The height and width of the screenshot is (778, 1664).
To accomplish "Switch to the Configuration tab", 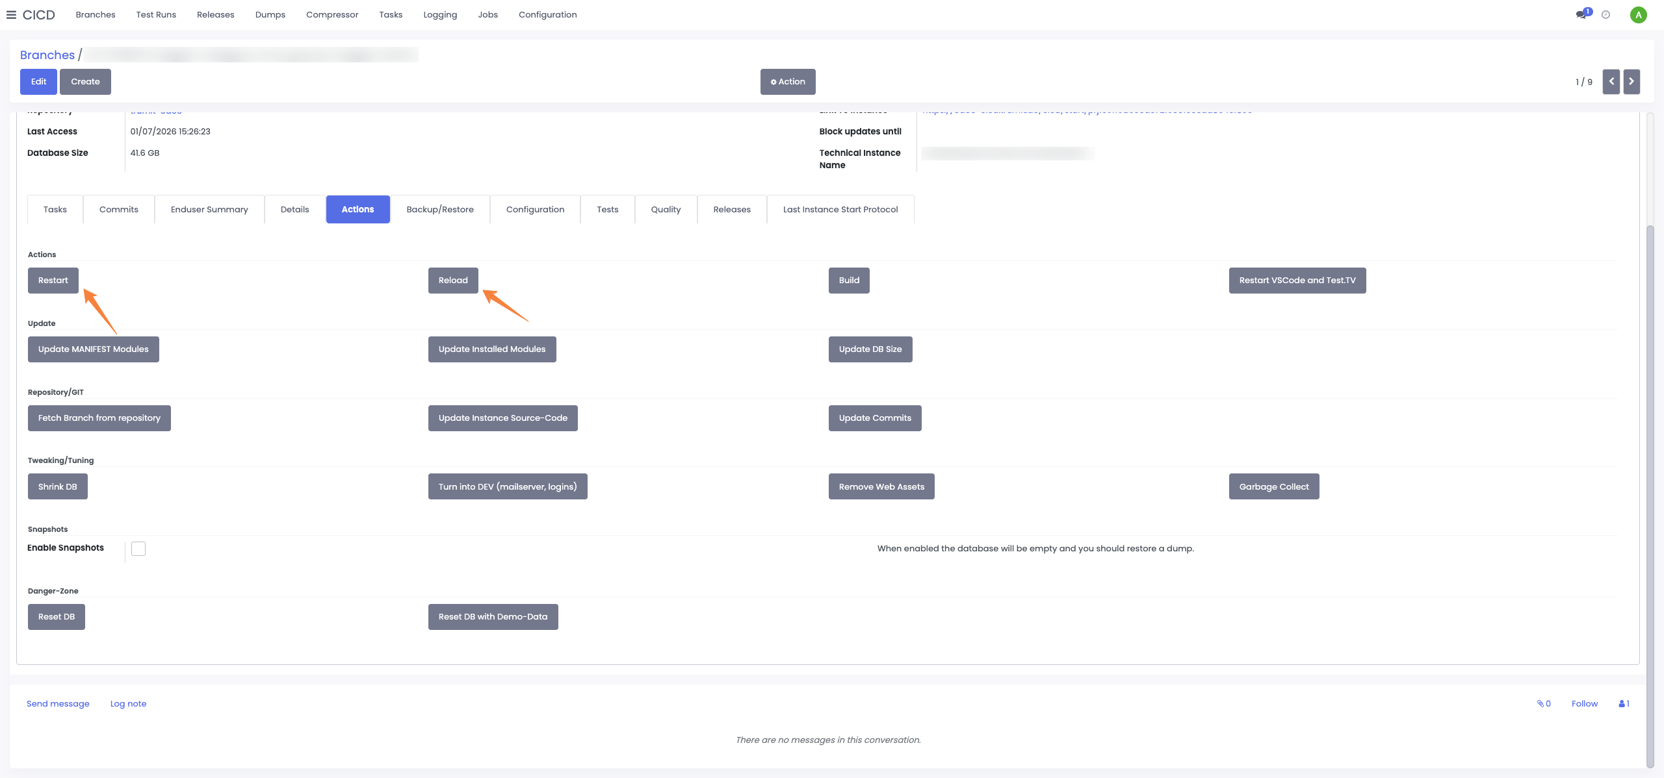I will click(x=535, y=209).
